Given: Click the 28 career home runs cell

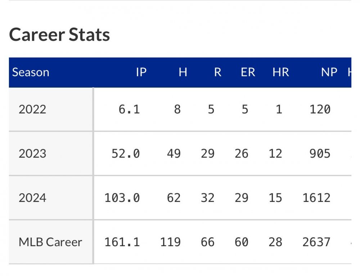Looking at the screenshot, I should point(275,242).
